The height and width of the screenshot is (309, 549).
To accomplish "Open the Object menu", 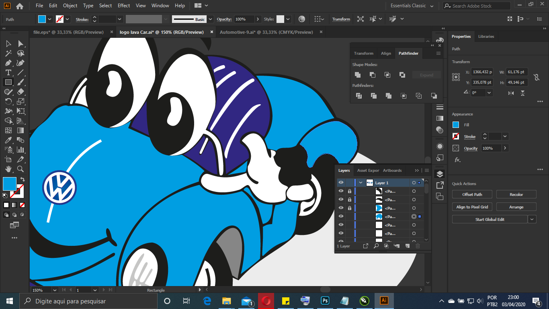I will pyautogui.click(x=70, y=6).
